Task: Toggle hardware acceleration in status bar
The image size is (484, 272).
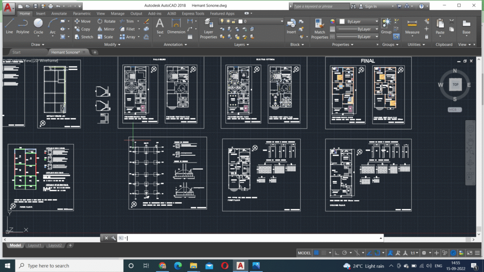Action: pos(453,253)
